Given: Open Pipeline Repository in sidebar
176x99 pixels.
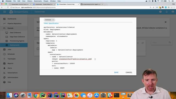Looking at the screenshot, I should pos(14,23).
